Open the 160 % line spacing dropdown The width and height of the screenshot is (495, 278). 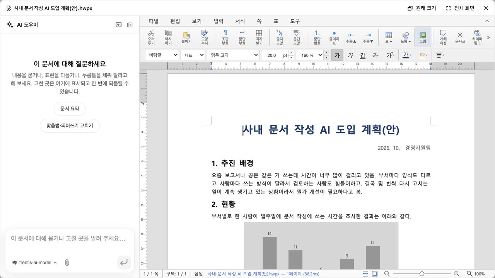click(310, 55)
